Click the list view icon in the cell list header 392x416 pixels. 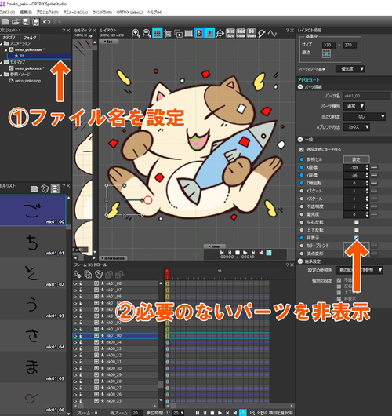point(55,188)
